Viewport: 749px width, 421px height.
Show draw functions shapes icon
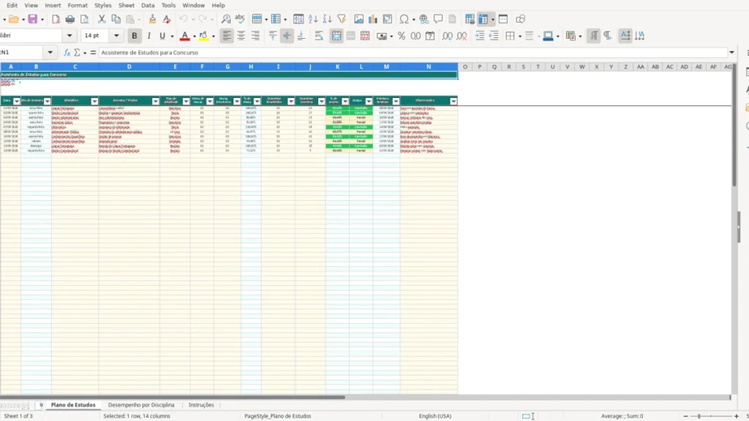point(520,19)
